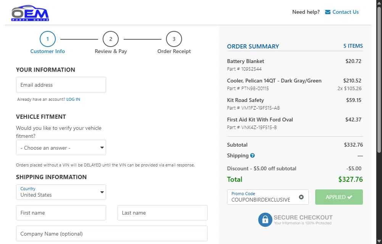The width and height of the screenshot is (382, 244).
Task: Click the OEM Parts Guide logo
Action: click(x=30, y=13)
